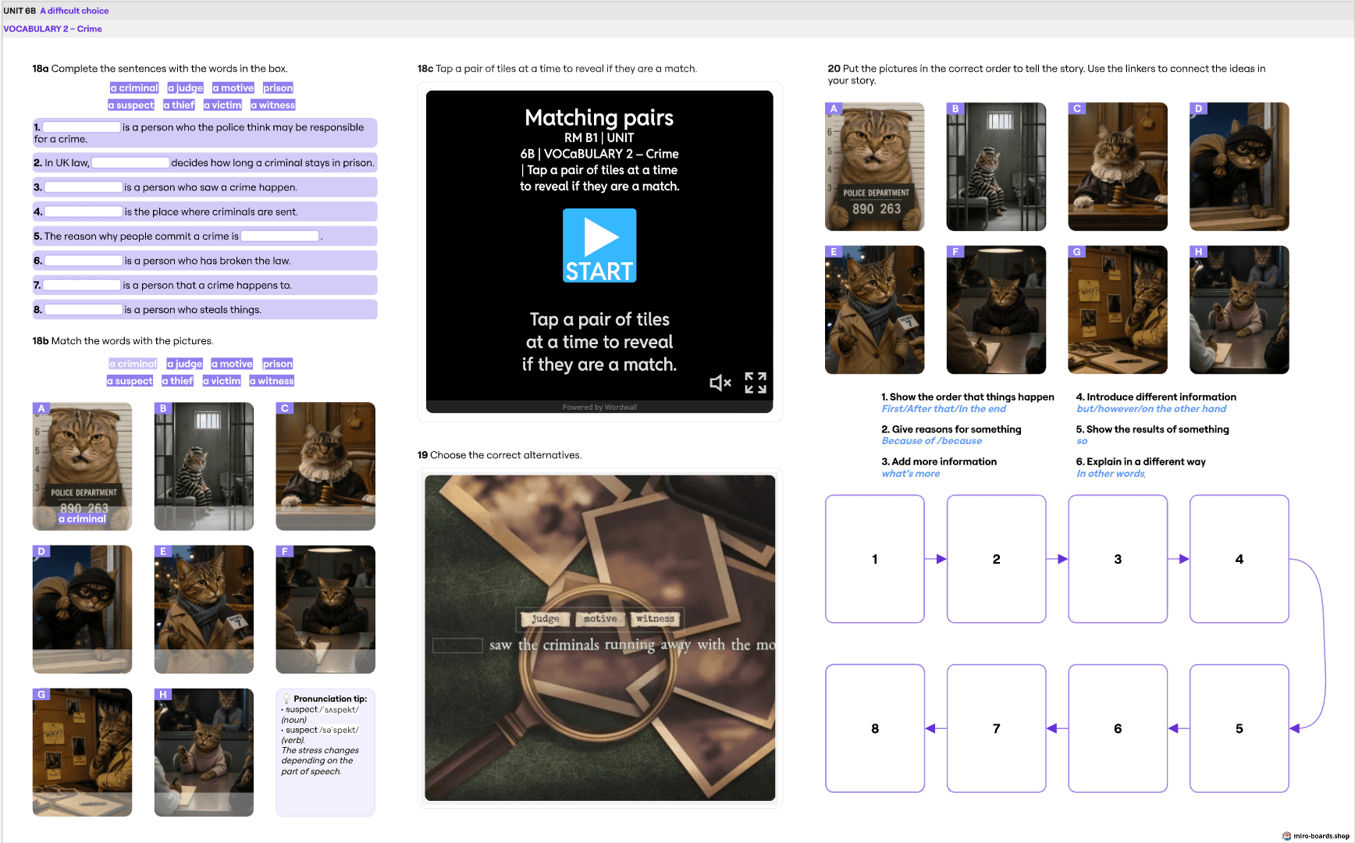Open the Pronunciation tip card

coord(325,752)
